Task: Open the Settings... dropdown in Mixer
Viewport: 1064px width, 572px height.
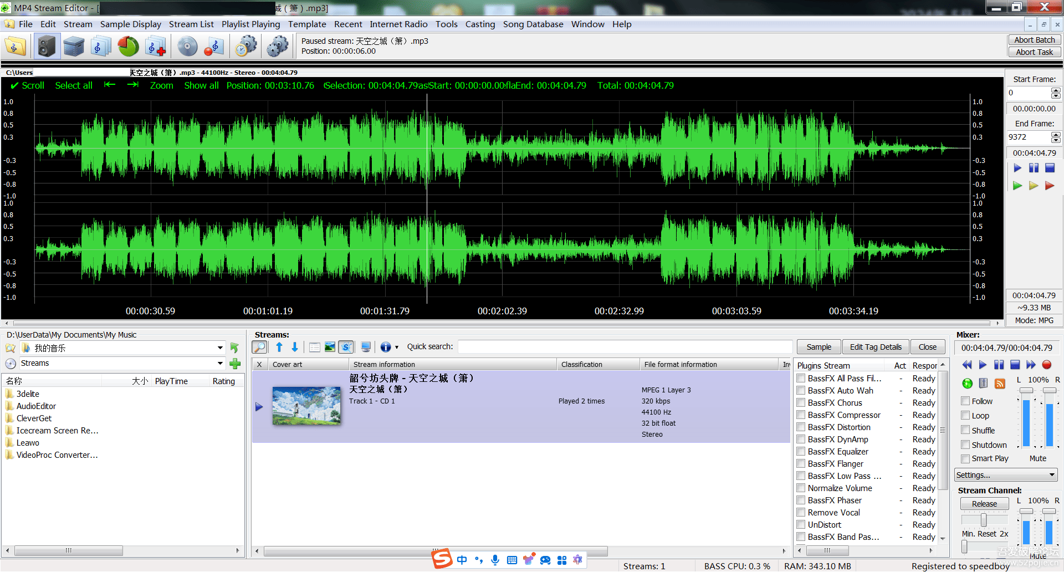Action: (x=1005, y=475)
